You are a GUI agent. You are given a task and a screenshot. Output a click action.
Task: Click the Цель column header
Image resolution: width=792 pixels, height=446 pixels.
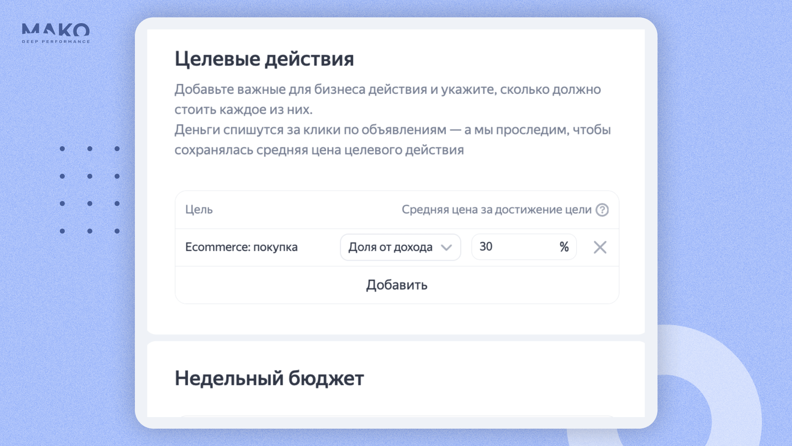click(199, 210)
